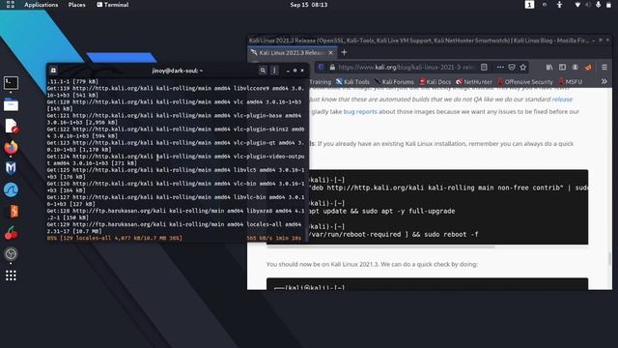
Task: Show more bookmarks with the chevron overflow
Action: pyautogui.click(x=604, y=81)
